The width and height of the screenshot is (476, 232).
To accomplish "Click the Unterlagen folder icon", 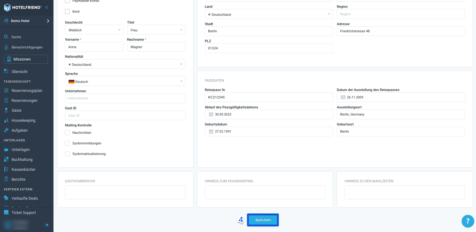I will point(6,150).
